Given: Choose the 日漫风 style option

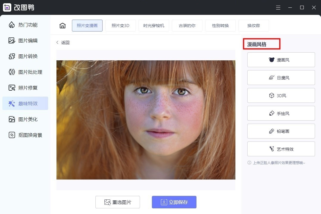Looking at the screenshot, I should [281, 78].
